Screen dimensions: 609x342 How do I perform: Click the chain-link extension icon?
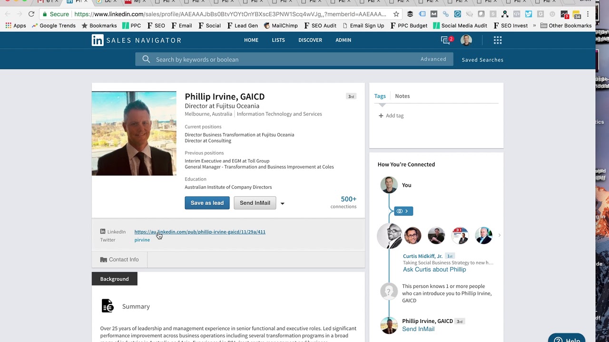click(446, 14)
